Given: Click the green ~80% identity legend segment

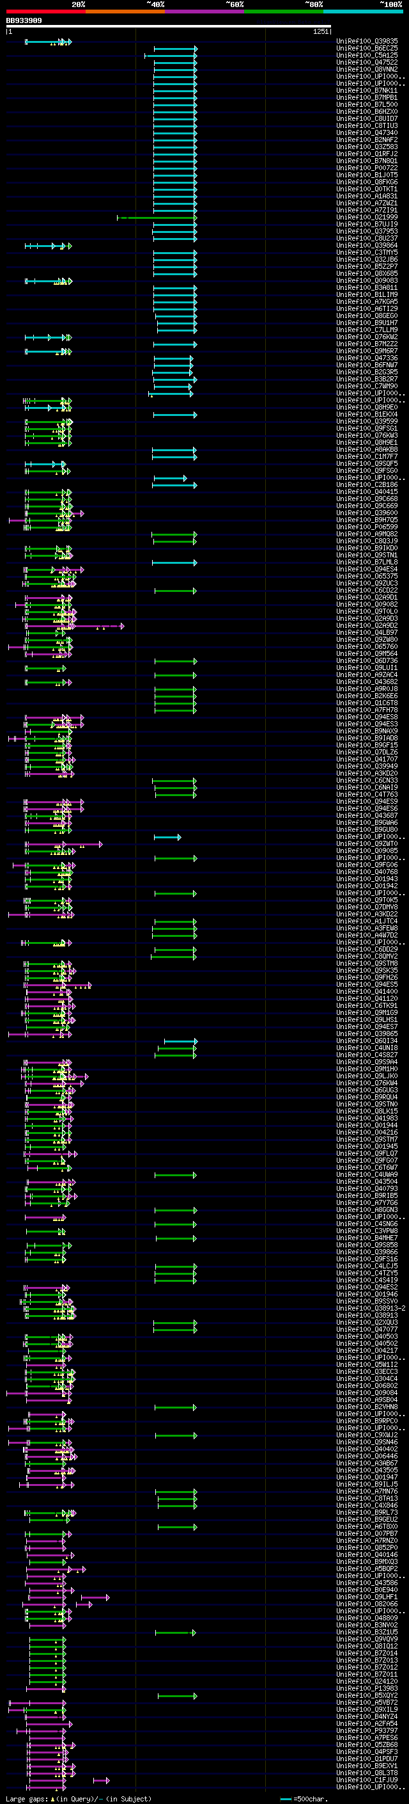Looking at the screenshot, I should pos(284,12).
